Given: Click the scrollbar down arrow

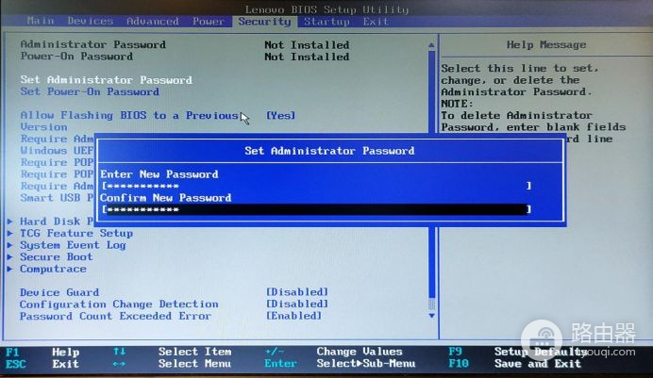Looking at the screenshot, I should [431, 316].
